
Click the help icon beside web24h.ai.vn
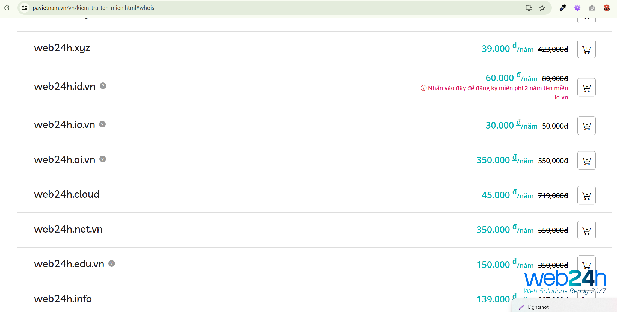[103, 159]
